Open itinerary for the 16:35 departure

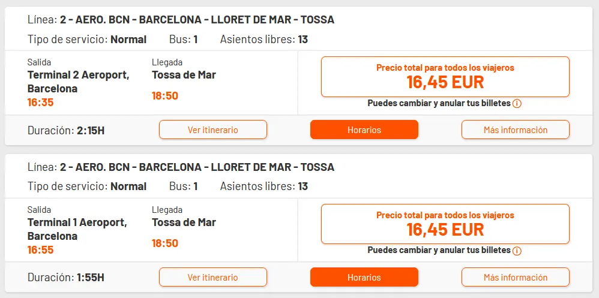(x=213, y=130)
